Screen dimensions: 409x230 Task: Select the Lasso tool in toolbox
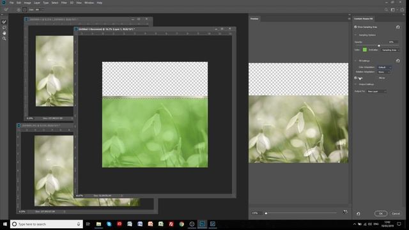coord(4,27)
